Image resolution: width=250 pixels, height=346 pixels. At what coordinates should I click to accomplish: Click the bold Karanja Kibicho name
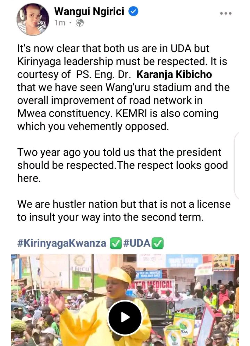coord(174,74)
